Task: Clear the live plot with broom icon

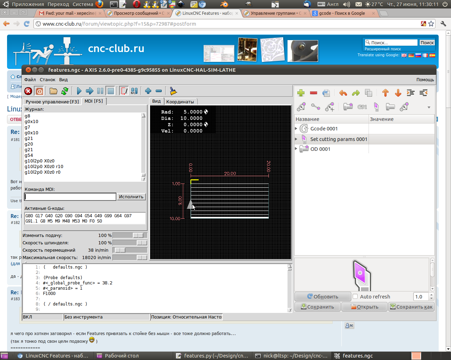Action: [173, 91]
